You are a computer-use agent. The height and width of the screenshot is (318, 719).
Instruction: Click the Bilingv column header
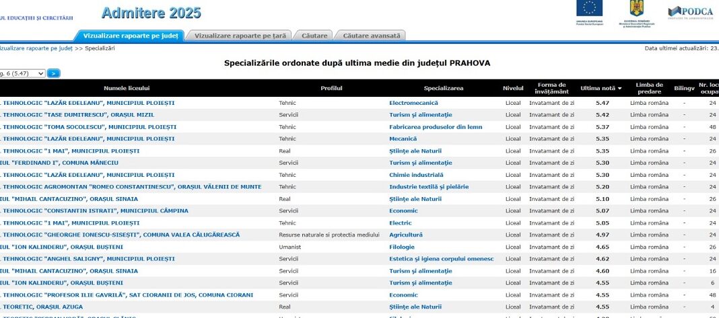pos(684,89)
